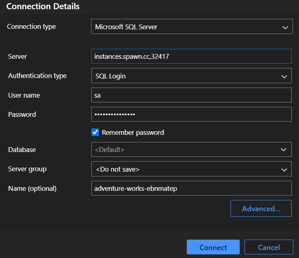This screenshot has height=258, width=299.
Task: Uncheck the Remember password checkbox
Action: 95,132
